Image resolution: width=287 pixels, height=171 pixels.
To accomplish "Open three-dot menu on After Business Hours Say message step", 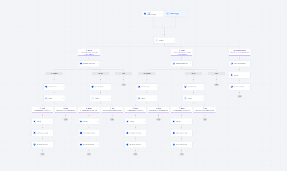I will click(x=249, y=63).
